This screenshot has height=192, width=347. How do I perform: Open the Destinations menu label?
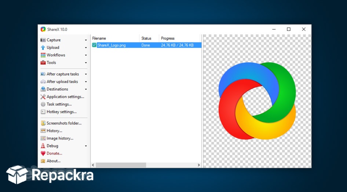coord(57,89)
